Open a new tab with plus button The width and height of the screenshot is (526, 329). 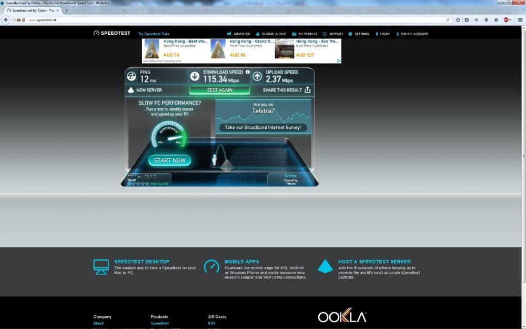(66, 11)
